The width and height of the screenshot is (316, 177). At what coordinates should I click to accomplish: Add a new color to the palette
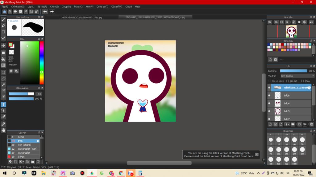coord(270,59)
